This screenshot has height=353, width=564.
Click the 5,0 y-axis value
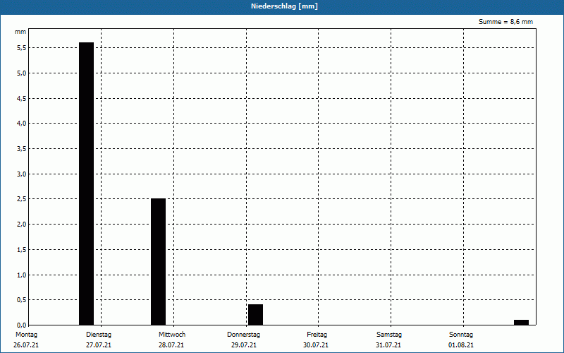tap(22, 73)
